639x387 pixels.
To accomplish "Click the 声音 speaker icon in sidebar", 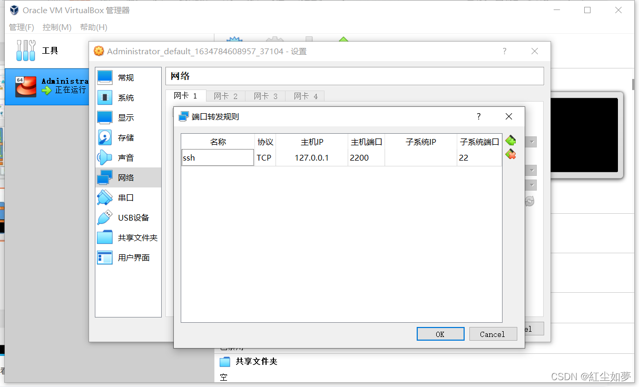I will coord(105,157).
